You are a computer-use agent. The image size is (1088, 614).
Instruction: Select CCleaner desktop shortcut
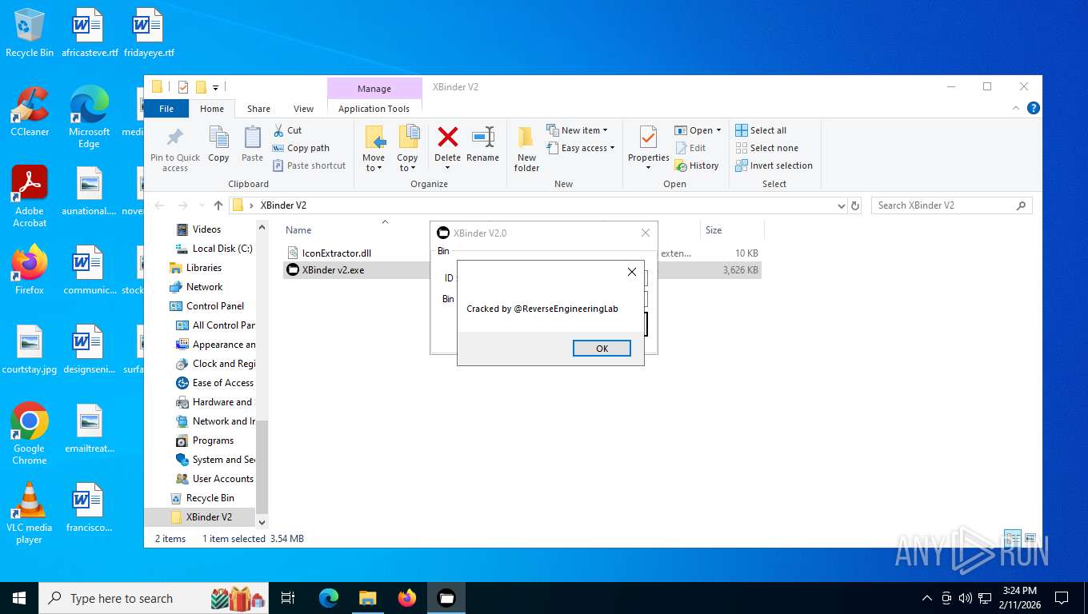(30, 113)
